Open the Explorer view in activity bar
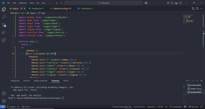The image size is (205, 109). 4,9
